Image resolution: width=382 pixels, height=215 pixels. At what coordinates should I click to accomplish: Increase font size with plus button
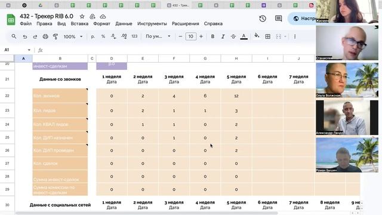click(x=201, y=36)
